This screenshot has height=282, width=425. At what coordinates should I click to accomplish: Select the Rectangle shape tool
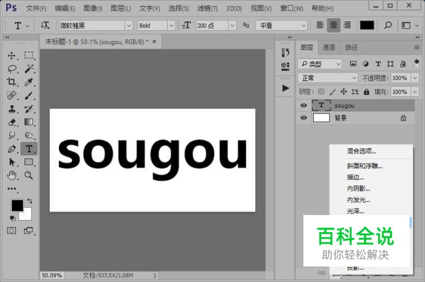coord(29,162)
